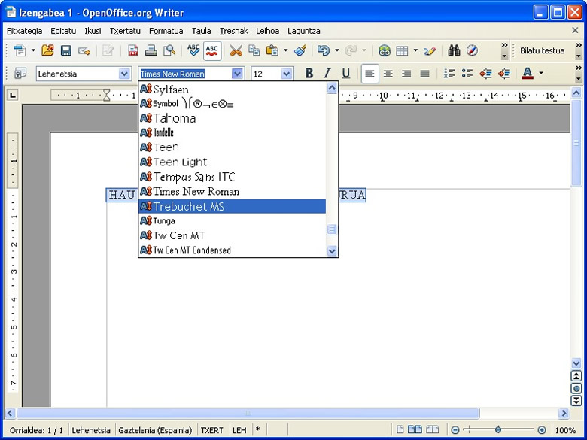Decrease indent icon
The height and width of the screenshot is (440, 587).
[485, 74]
